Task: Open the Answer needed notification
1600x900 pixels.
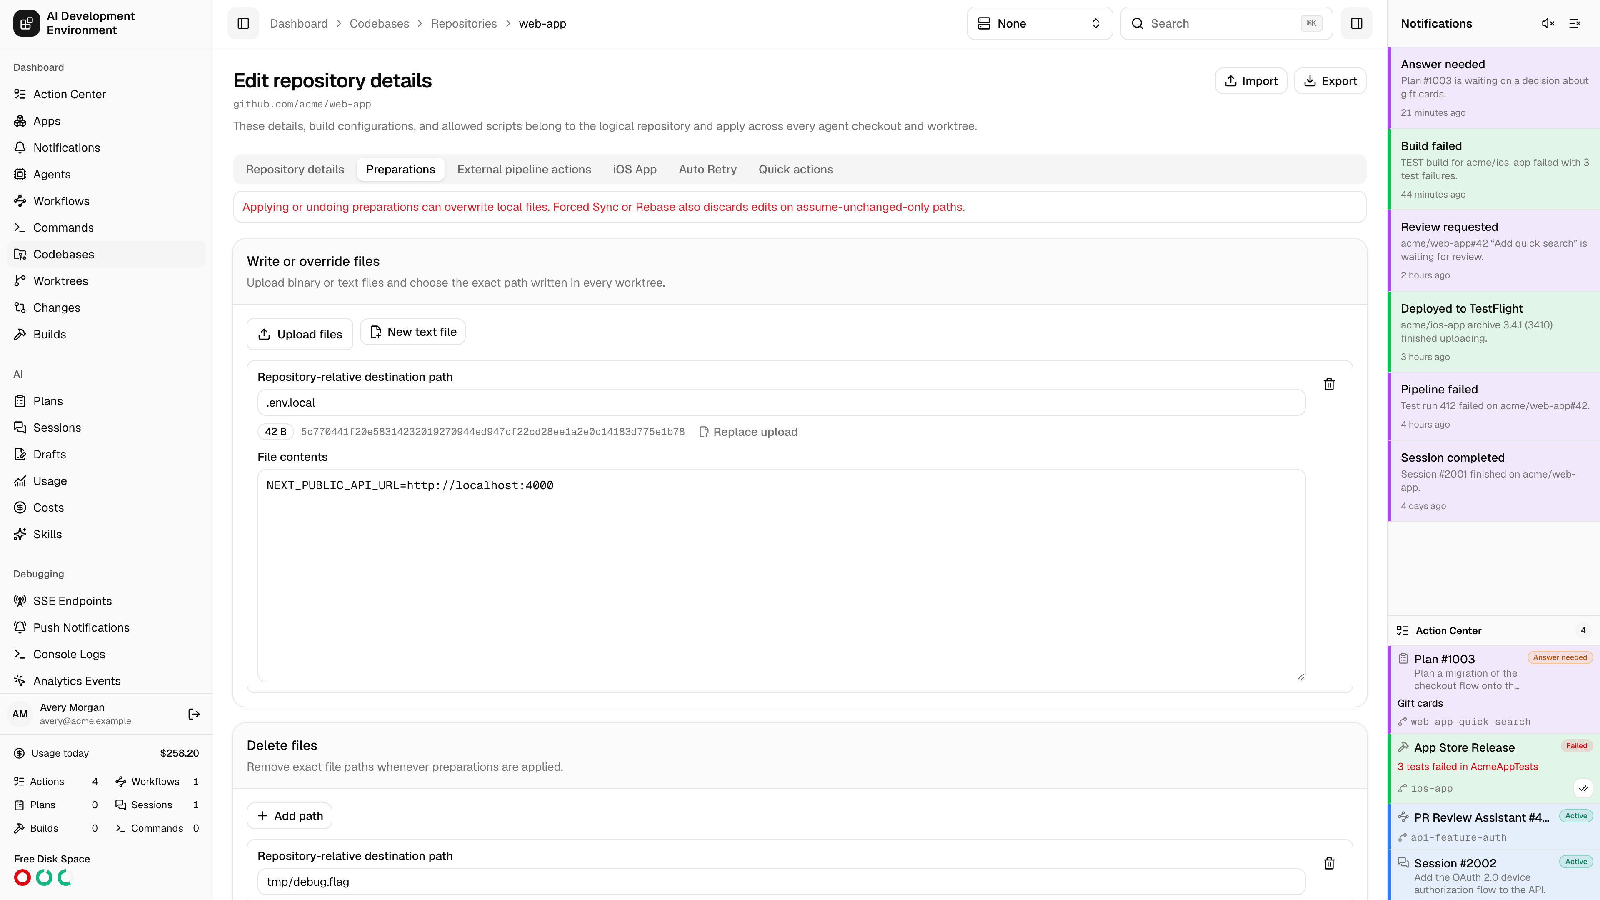Action: tap(1494, 88)
